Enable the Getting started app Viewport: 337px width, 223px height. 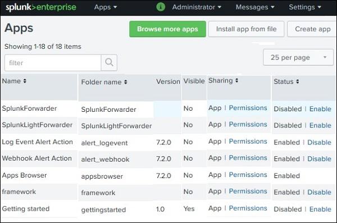click(x=320, y=209)
